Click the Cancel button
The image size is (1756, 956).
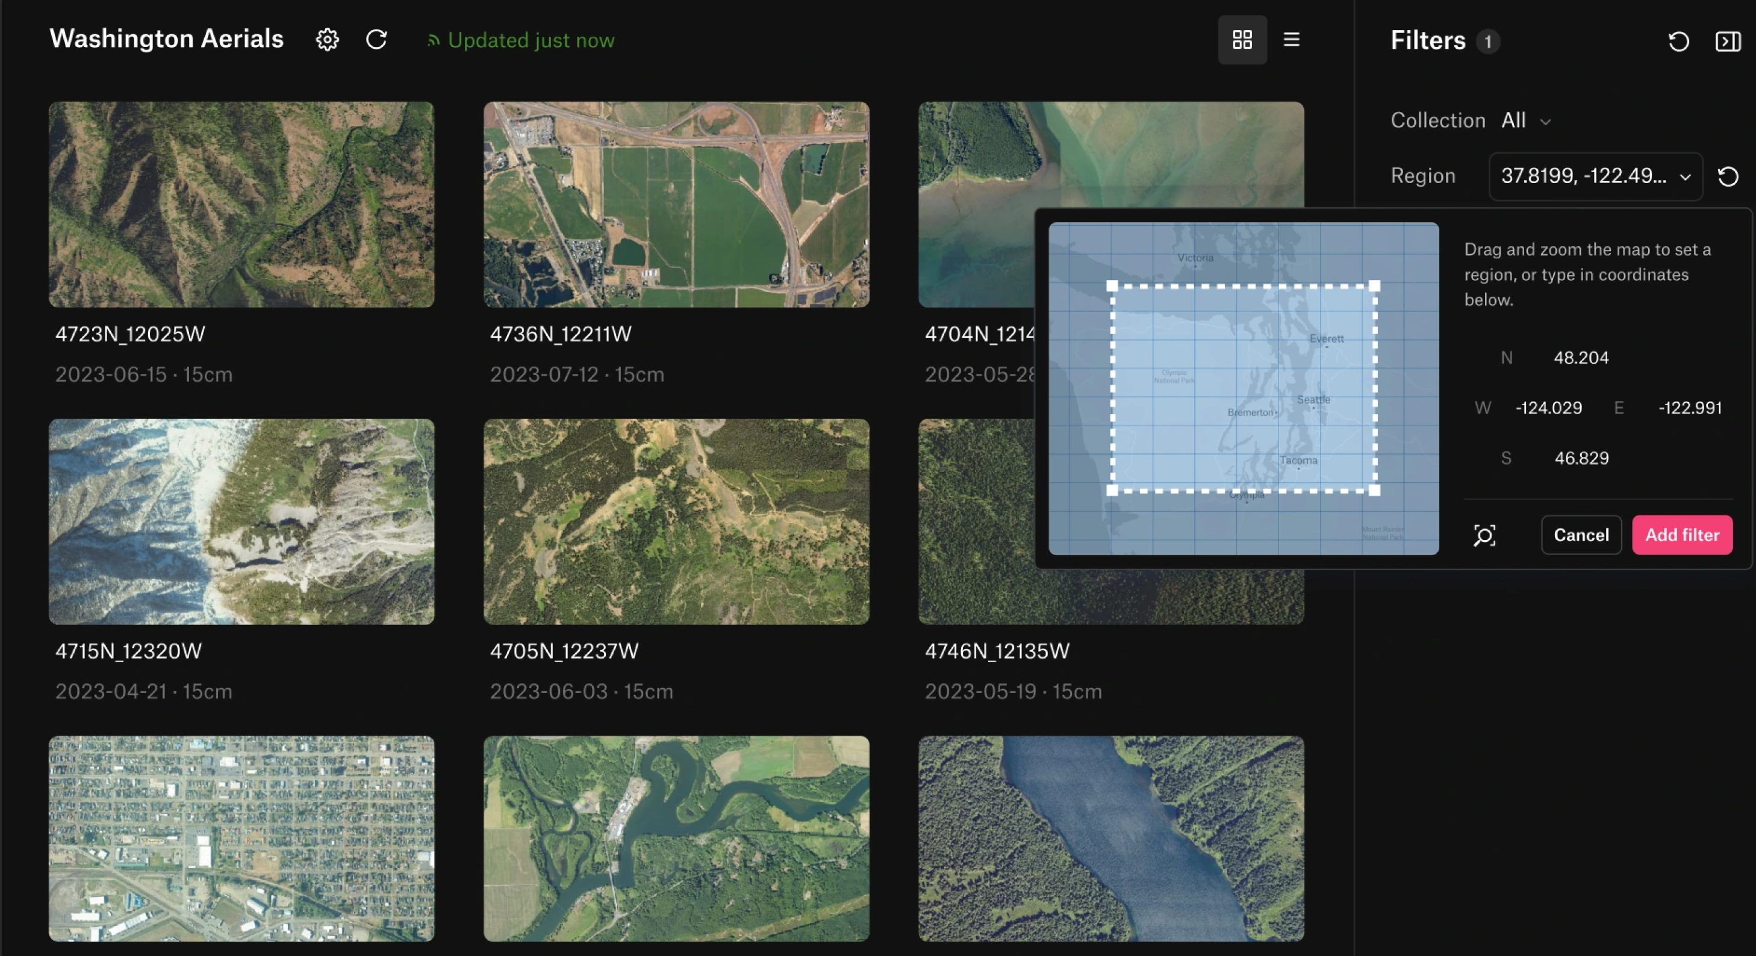(x=1581, y=536)
